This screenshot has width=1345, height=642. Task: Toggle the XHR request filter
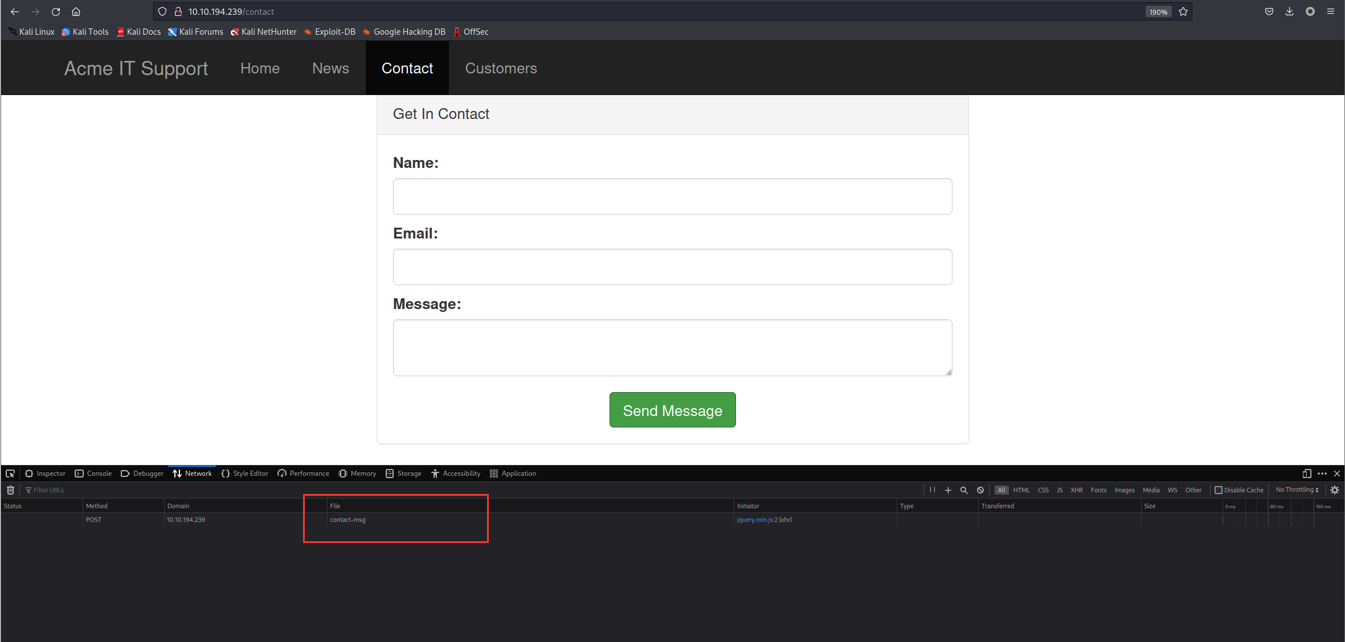(1076, 490)
